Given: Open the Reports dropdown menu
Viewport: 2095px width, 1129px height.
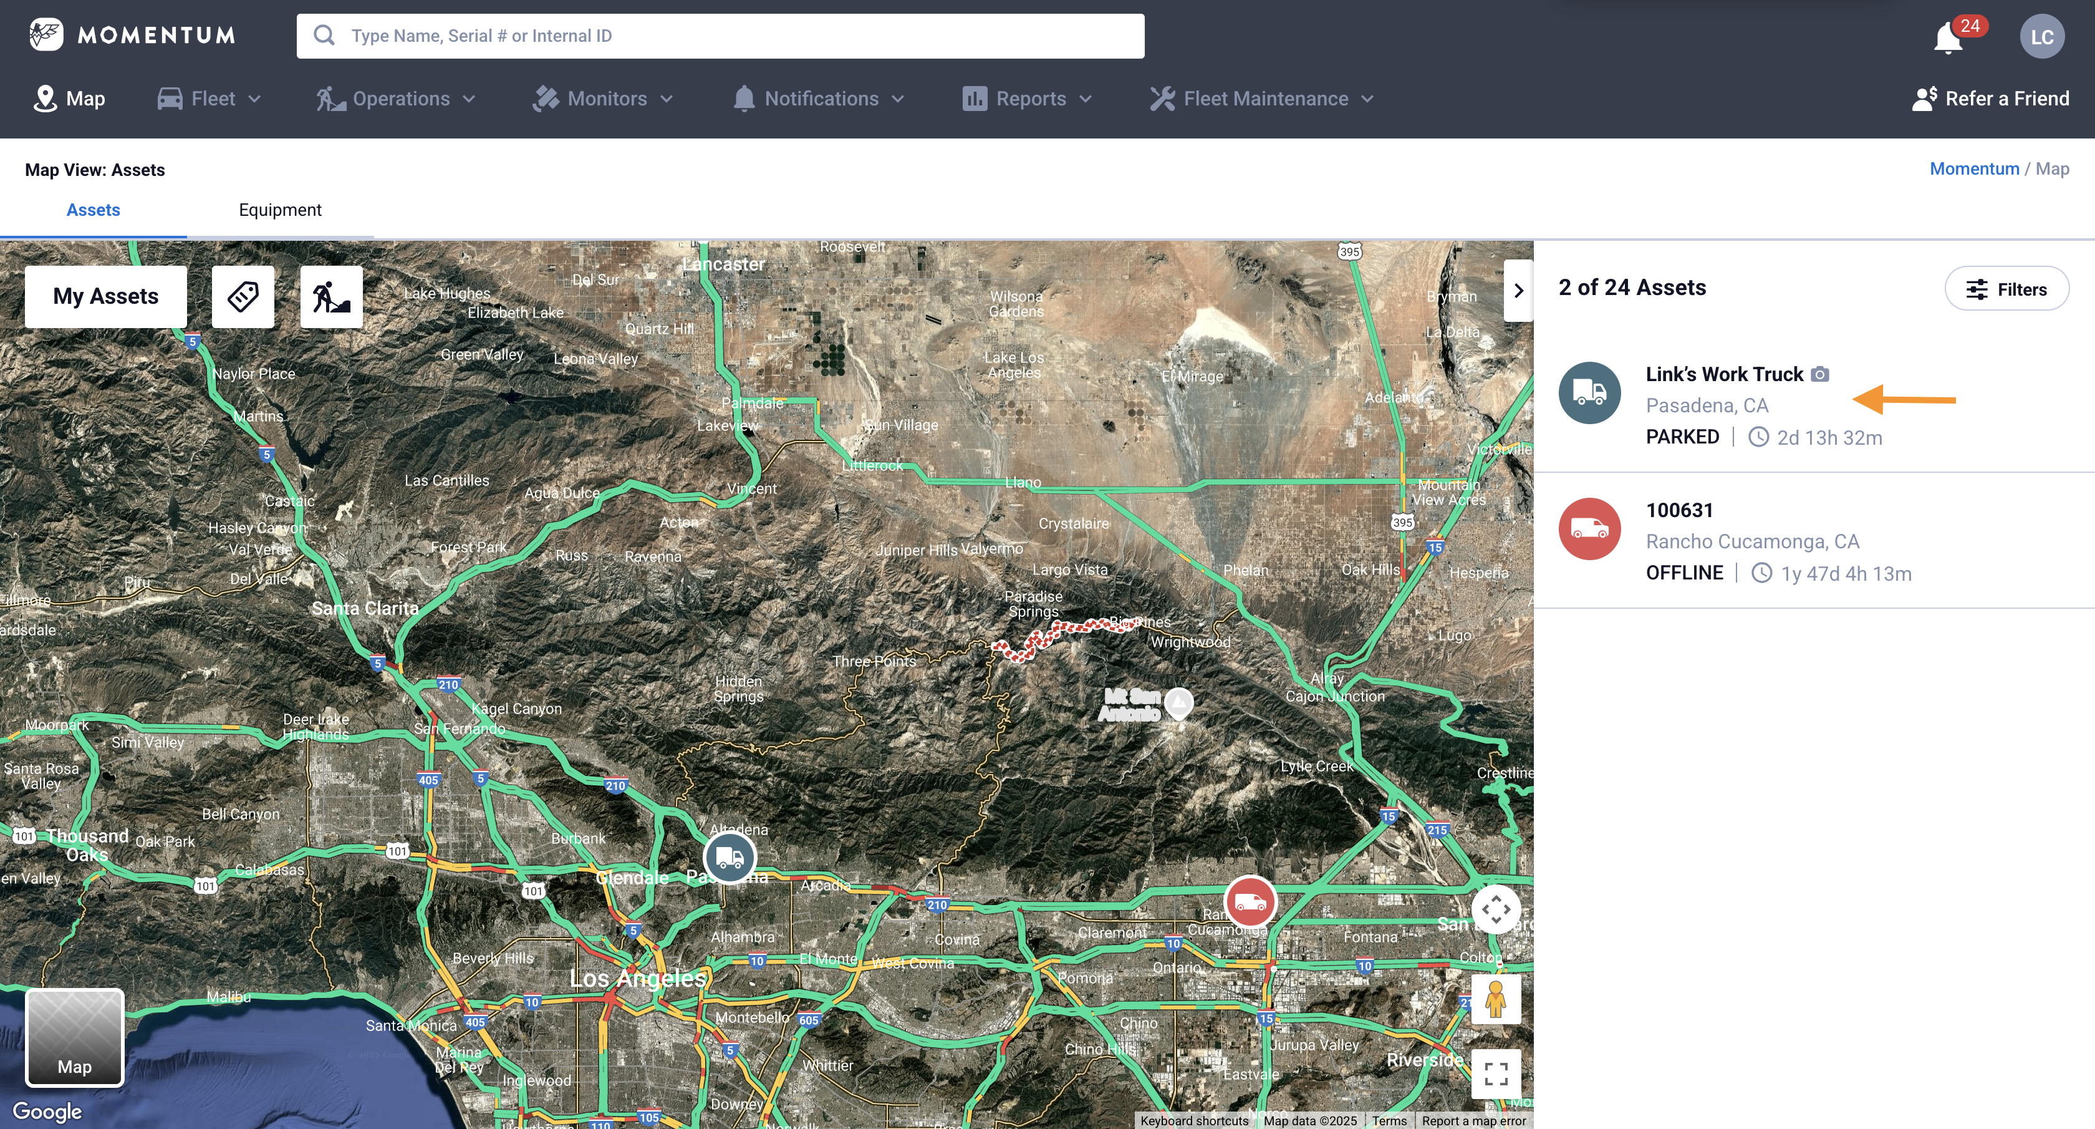Looking at the screenshot, I should (x=1027, y=99).
